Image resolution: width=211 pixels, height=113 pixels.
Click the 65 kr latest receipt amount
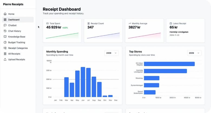(x=174, y=27)
